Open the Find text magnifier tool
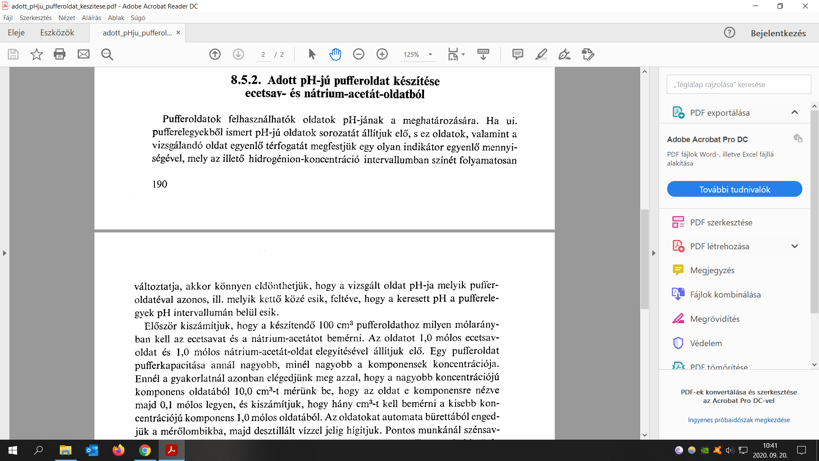The image size is (819, 461). (107, 54)
